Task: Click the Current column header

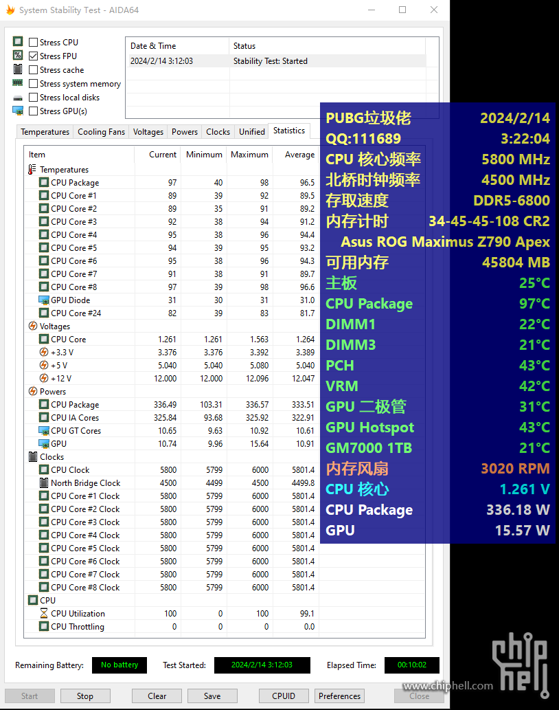Action: pyautogui.click(x=158, y=155)
